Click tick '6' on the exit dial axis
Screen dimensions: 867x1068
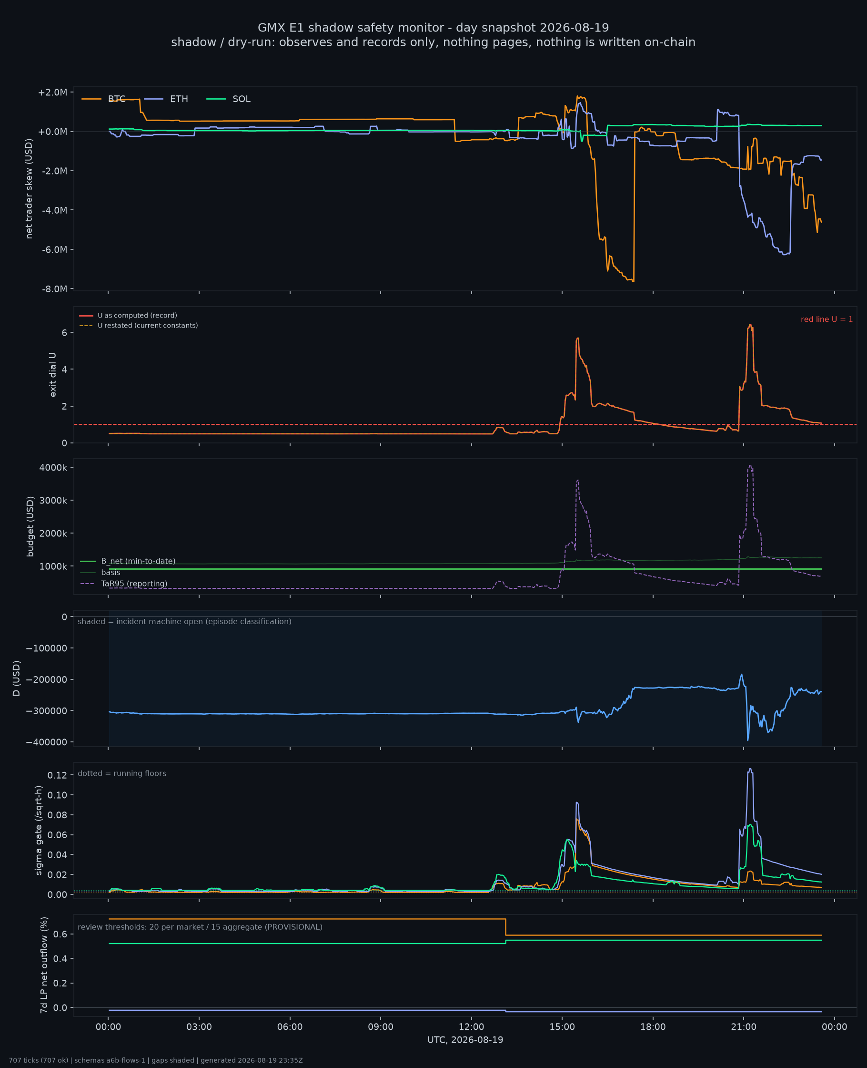tap(65, 332)
